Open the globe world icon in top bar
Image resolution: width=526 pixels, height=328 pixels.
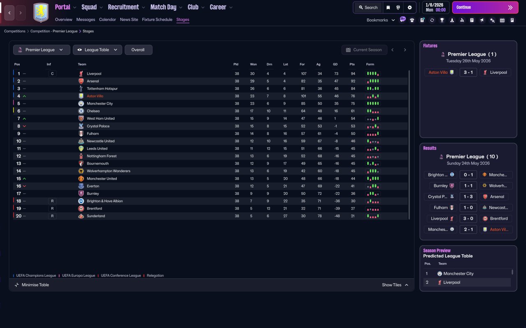[x=398, y=7]
